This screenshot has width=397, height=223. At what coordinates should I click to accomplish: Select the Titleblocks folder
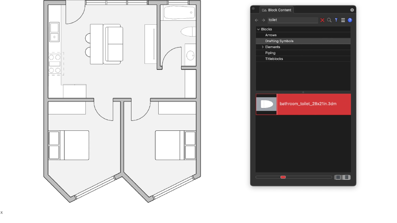pos(303,58)
